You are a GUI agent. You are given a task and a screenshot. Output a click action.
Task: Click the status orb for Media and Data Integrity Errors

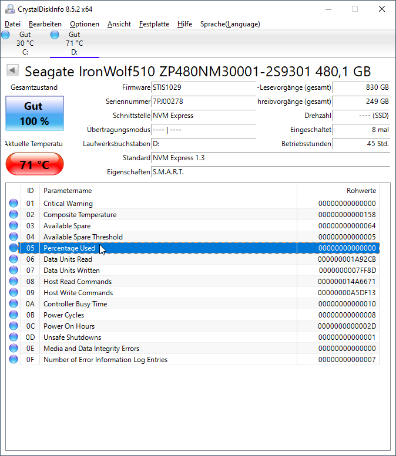(x=14, y=348)
